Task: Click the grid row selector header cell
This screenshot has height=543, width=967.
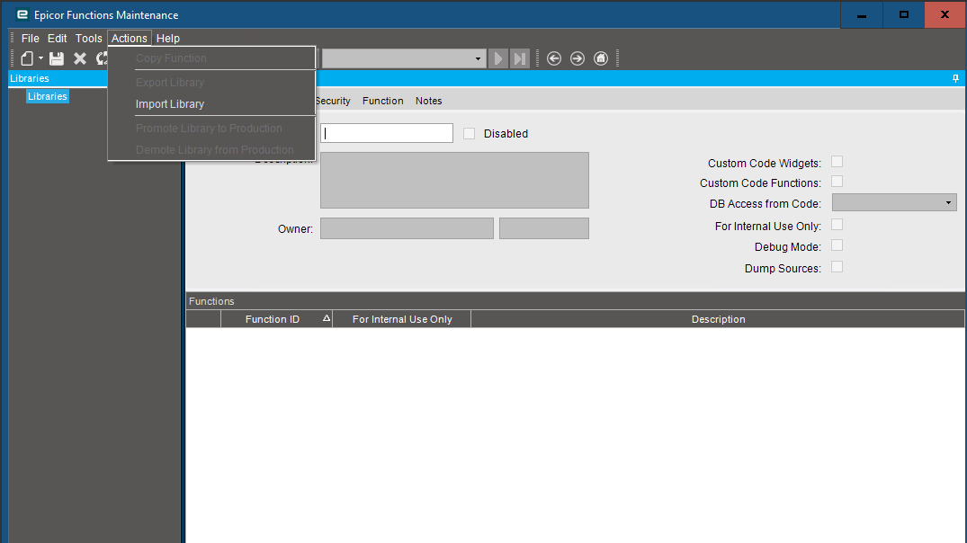Action: pos(203,319)
